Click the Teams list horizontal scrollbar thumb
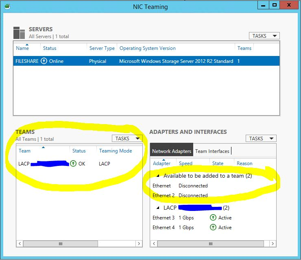Image resolution: width=301 pixels, height=260 pixels. tap(61, 243)
